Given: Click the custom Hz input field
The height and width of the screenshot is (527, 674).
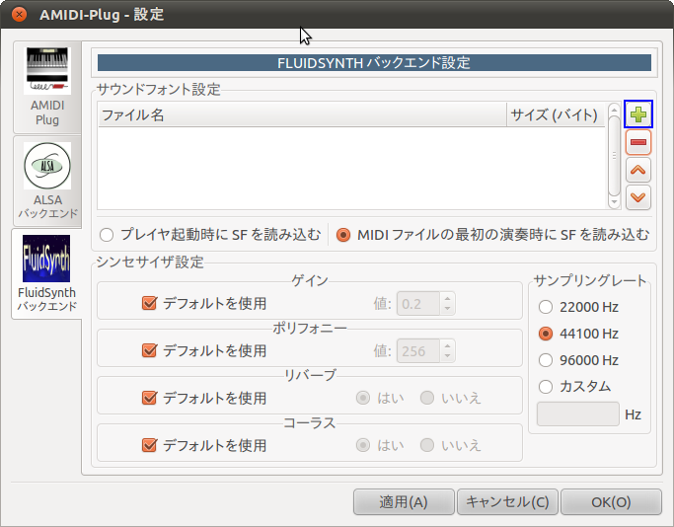Looking at the screenshot, I should pos(577,414).
